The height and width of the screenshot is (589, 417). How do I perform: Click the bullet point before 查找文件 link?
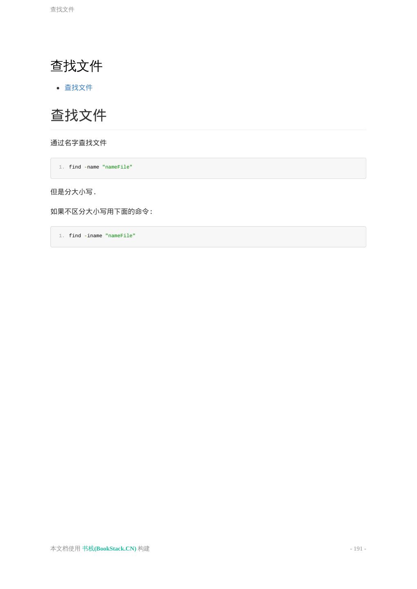58,88
